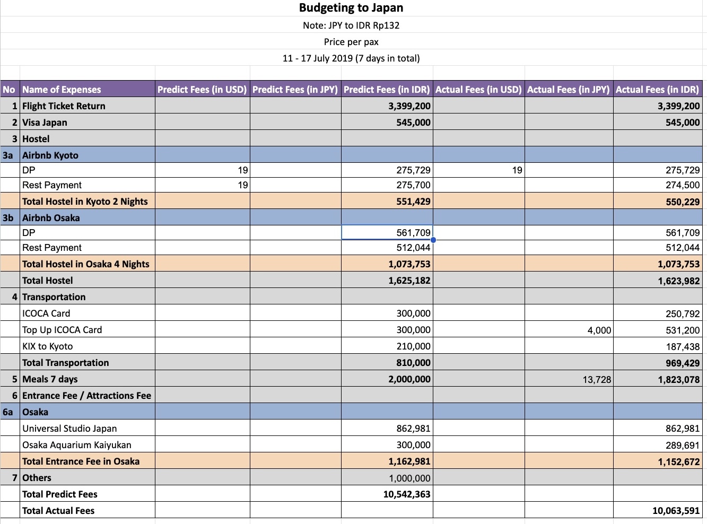Screen dimensions: 707x524
Task: Click the blue fill handle of the selected cell
Action: click(433, 240)
